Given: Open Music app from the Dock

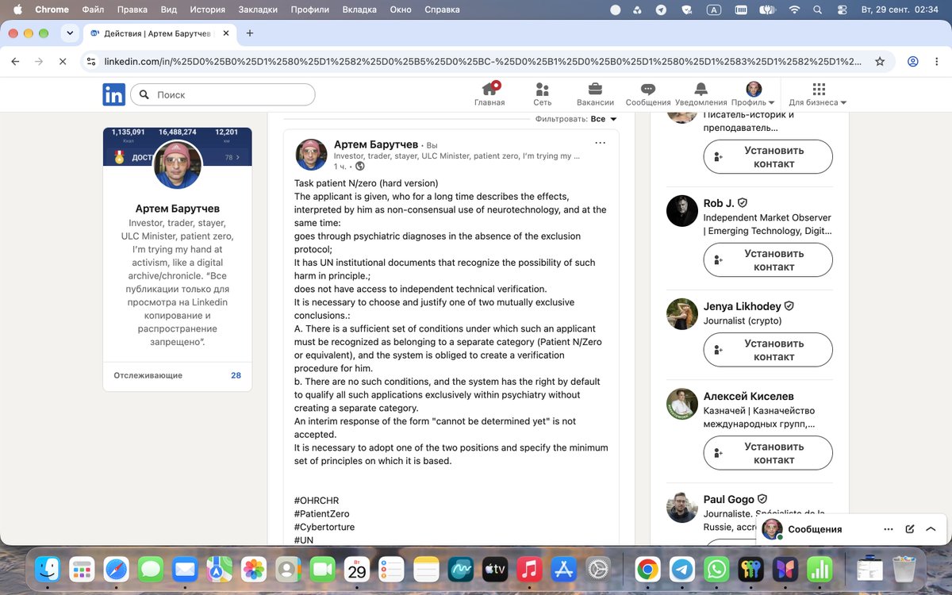Looking at the screenshot, I should (529, 569).
